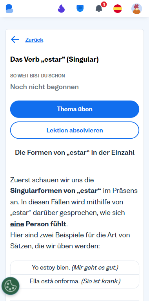Viewport: 149px width, 301px height.
Task: Click the bold text Singularformen von „estar"
Action: [56, 191]
